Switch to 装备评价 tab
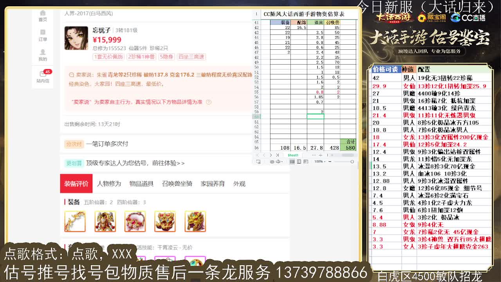Screen dimensions: 501x282 (76, 184)
